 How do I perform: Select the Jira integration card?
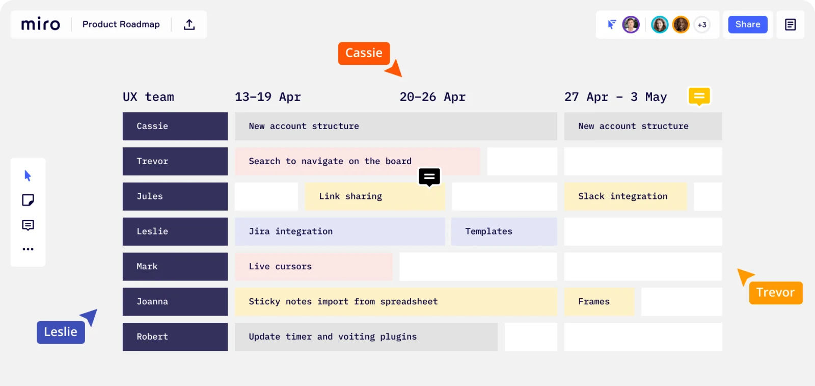340,231
